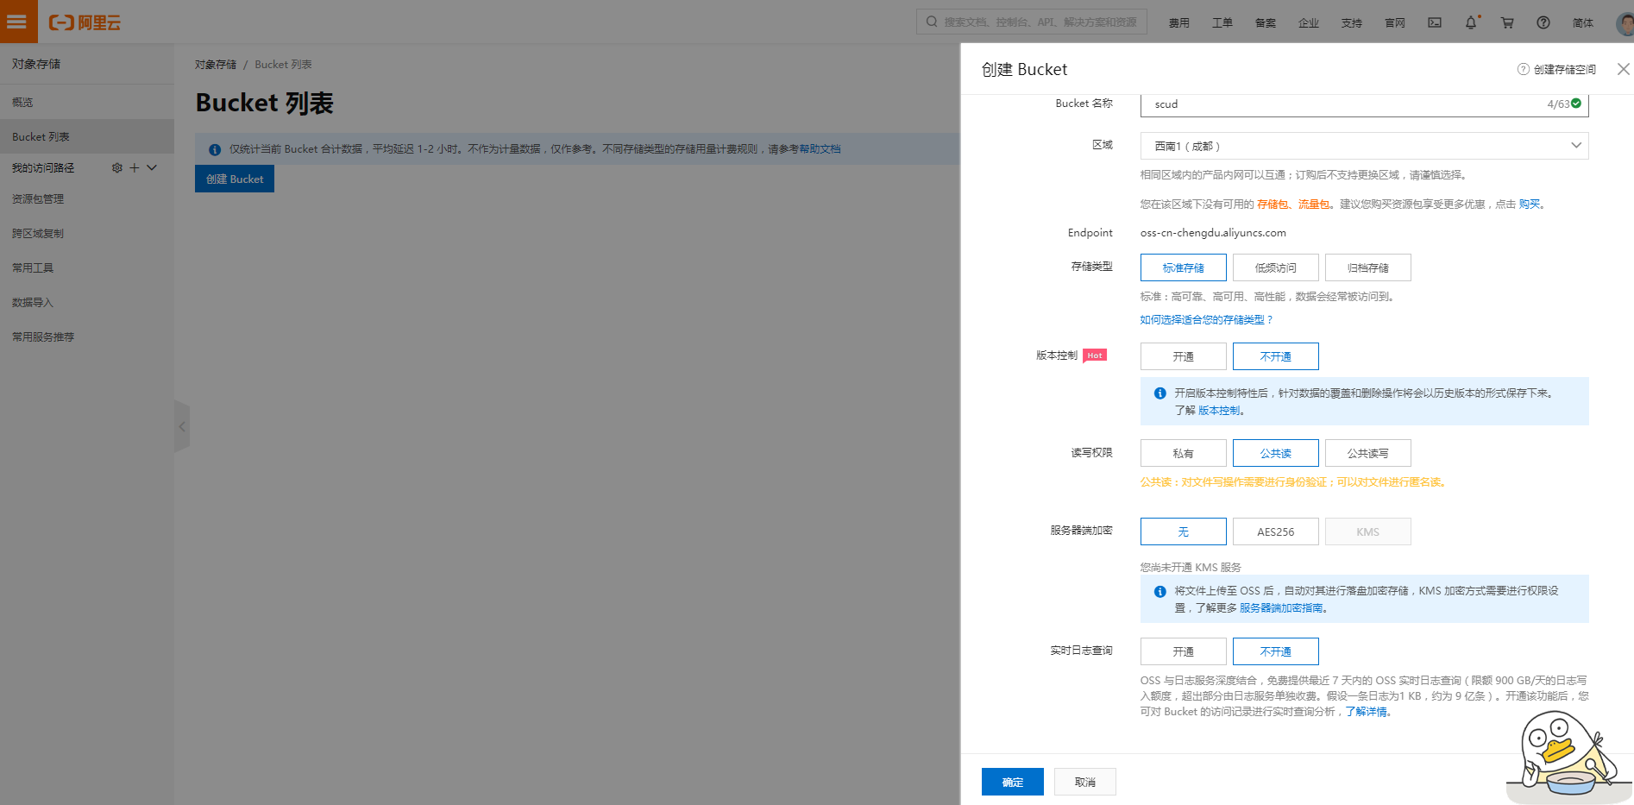1634x805 pixels.
Task: Open the notifications bell icon
Action: point(1470,22)
